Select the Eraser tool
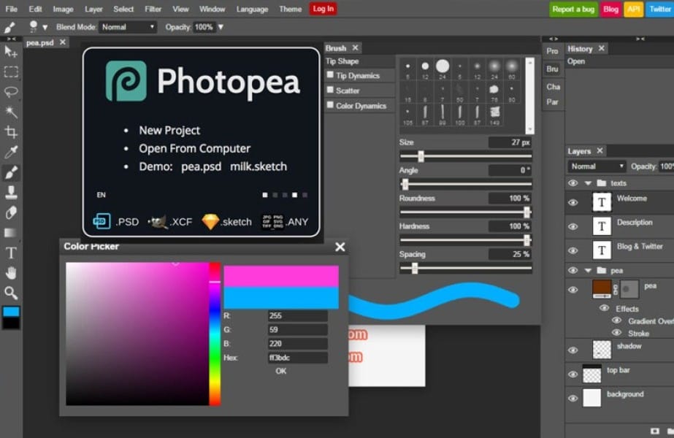The width and height of the screenshot is (674, 438). pyautogui.click(x=9, y=214)
